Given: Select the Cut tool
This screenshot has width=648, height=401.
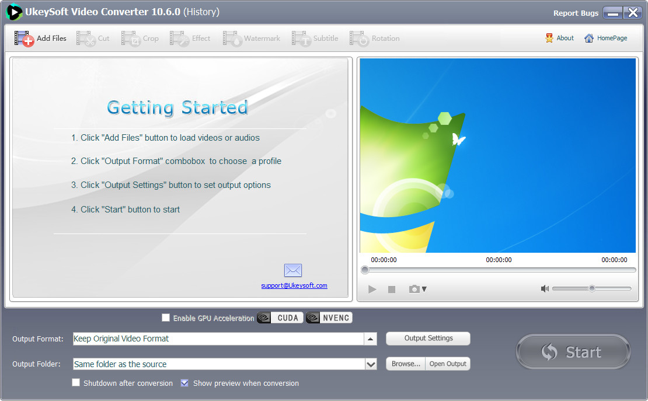Looking at the screenshot, I should [x=93, y=39].
